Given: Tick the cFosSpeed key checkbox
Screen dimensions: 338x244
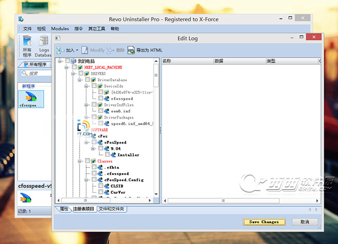Looking at the screenshot, I should click(94, 142).
